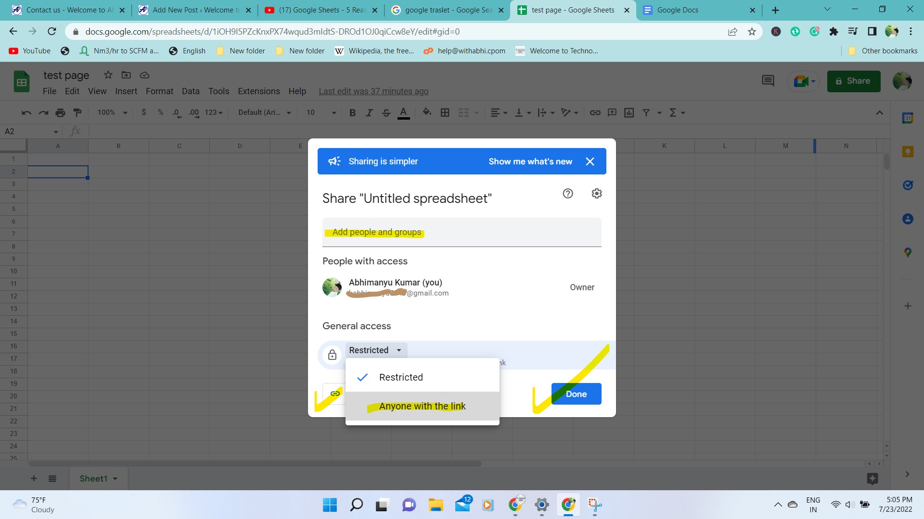Open the Format menu
Screen dimensions: 924x519
159,91
